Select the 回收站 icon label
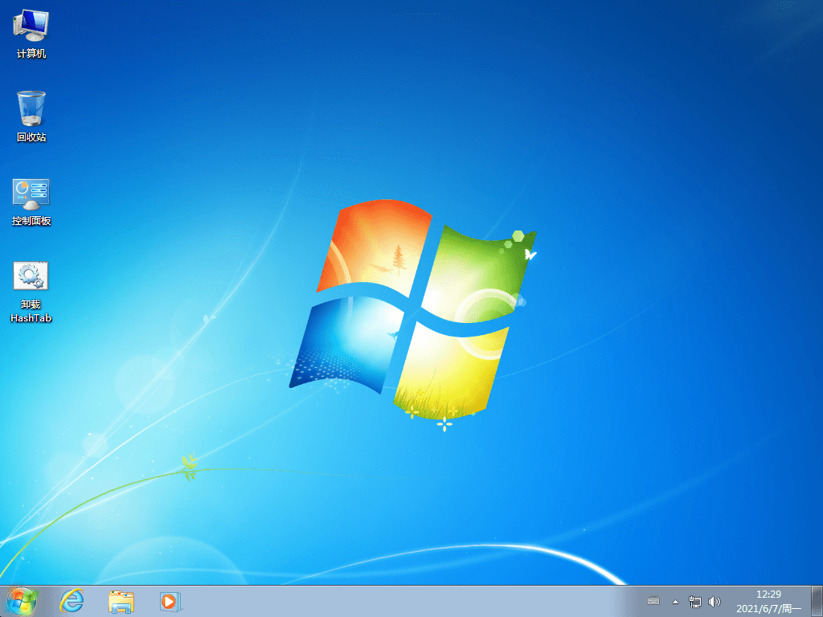 (31, 137)
